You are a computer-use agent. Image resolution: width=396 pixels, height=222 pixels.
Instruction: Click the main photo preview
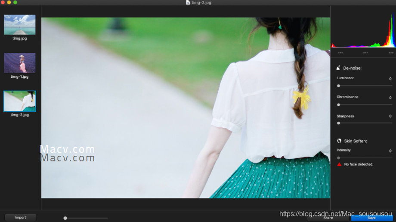pos(186,108)
